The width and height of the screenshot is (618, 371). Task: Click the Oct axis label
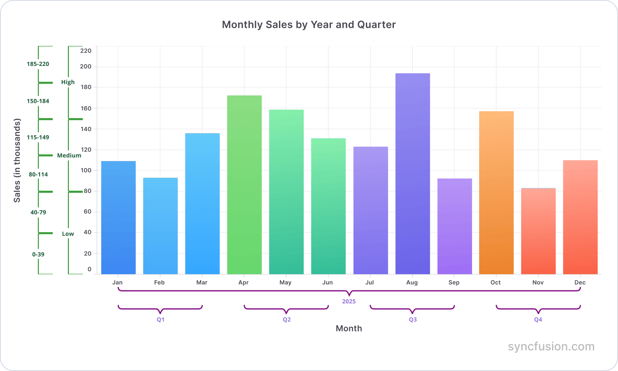tap(496, 282)
